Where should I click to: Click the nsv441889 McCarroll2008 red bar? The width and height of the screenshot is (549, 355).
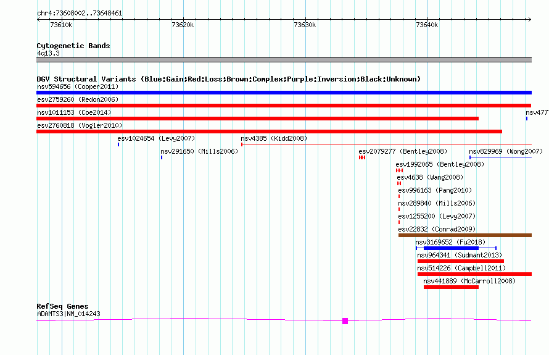pos(451,287)
